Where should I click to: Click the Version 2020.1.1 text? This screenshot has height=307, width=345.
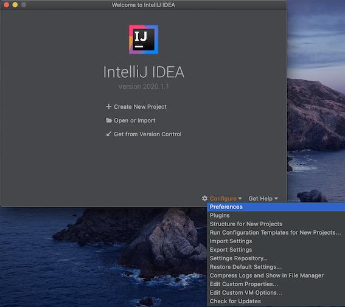tap(144, 86)
